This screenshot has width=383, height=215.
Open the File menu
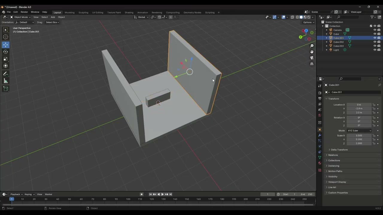9,12
